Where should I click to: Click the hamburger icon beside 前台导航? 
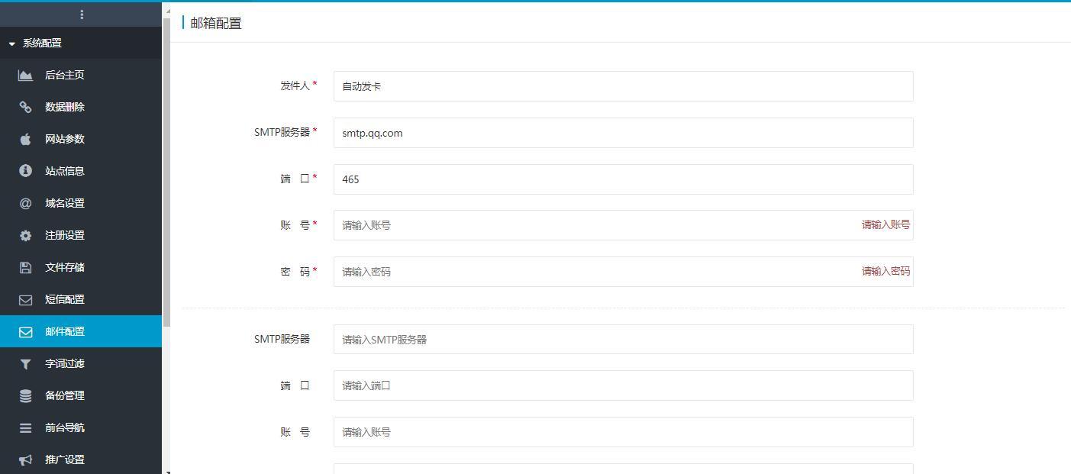(25, 427)
